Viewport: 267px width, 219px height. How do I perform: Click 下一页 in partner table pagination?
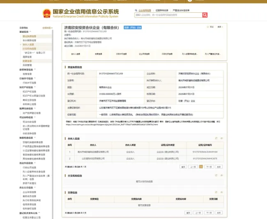click(209, 167)
